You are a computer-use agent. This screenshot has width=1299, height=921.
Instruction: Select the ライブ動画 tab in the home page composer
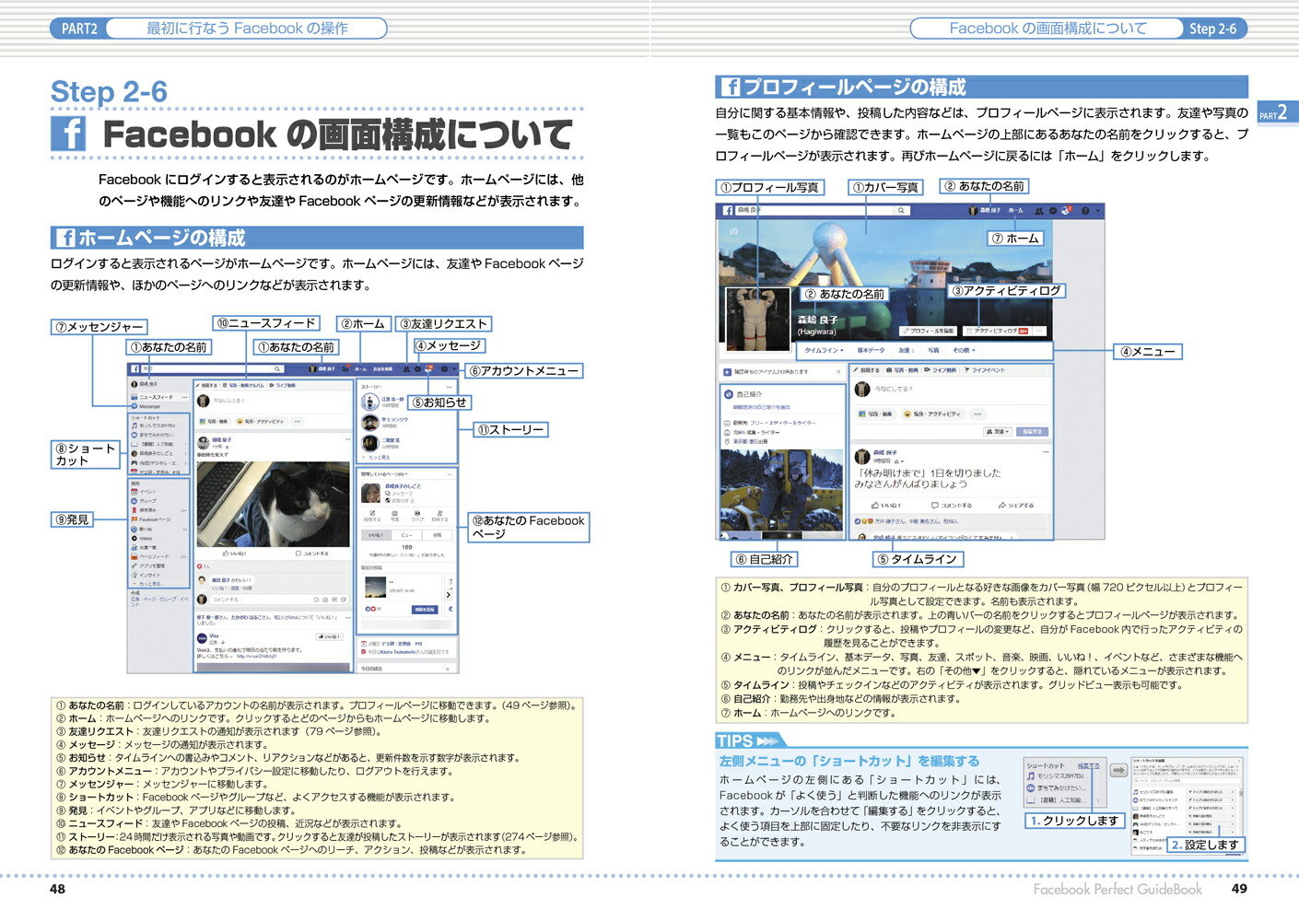pyautogui.click(x=282, y=385)
